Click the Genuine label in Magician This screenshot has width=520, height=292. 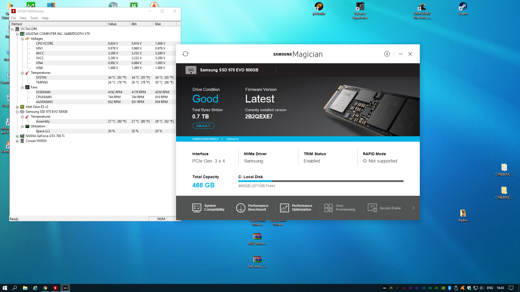coord(232,139)
